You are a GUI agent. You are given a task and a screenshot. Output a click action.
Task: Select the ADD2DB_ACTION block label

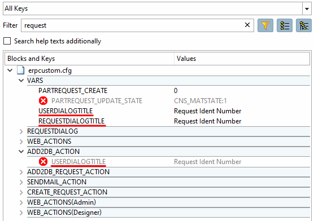click(53, 152)
